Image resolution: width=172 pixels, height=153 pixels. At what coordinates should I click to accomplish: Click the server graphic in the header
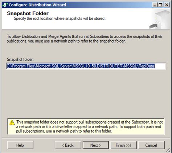[x=160, y=19]
